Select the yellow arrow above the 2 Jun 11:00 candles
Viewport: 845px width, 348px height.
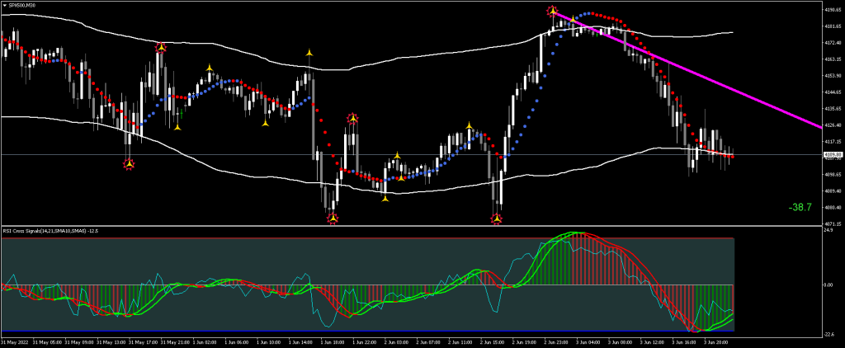pos(469,126)
